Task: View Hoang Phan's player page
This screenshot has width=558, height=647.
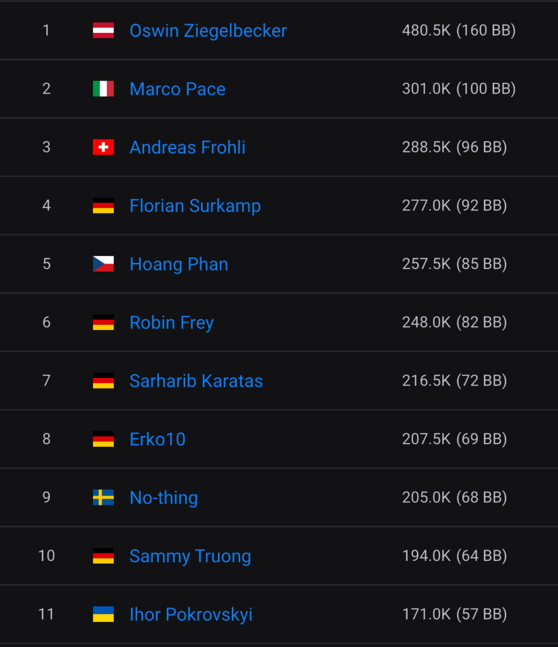Action: pos(179,264)
